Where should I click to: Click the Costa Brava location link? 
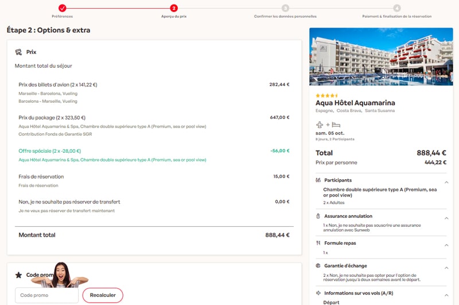349,111
